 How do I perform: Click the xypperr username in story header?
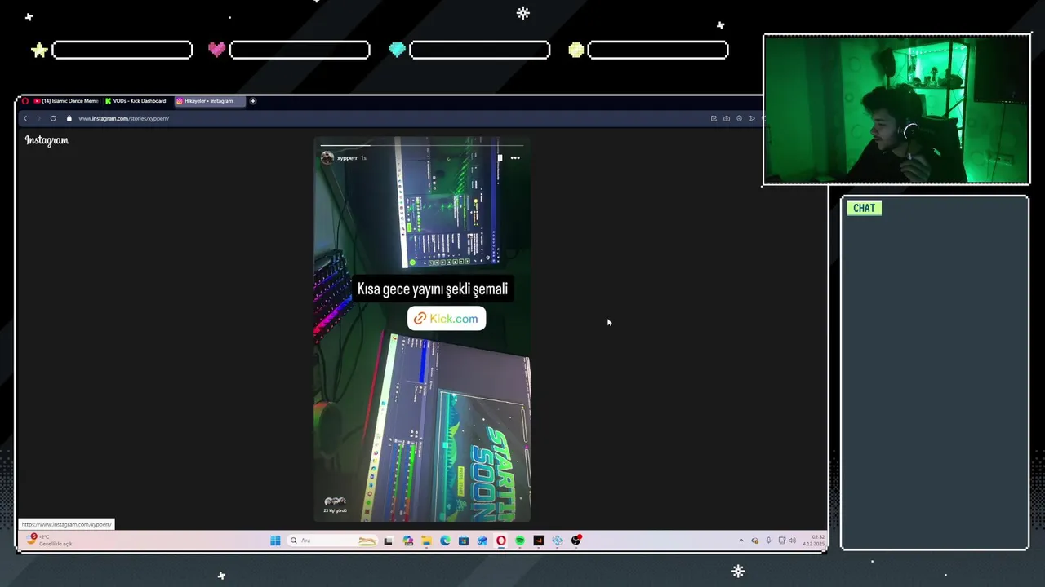pyautogui.click(x=347, y=157)
